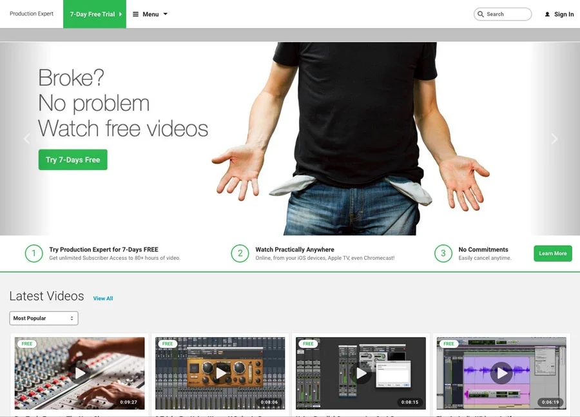
Task: Click FREE badge on 0:08:06 video
Action: 168,344
